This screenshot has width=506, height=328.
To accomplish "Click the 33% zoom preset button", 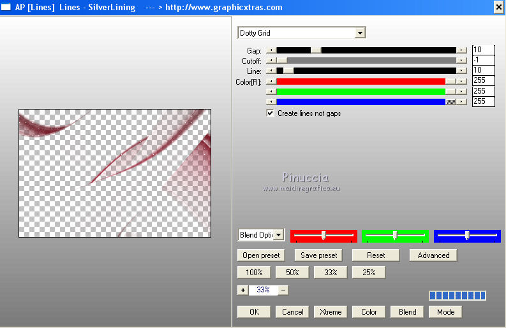I will (x=331, y=272).
